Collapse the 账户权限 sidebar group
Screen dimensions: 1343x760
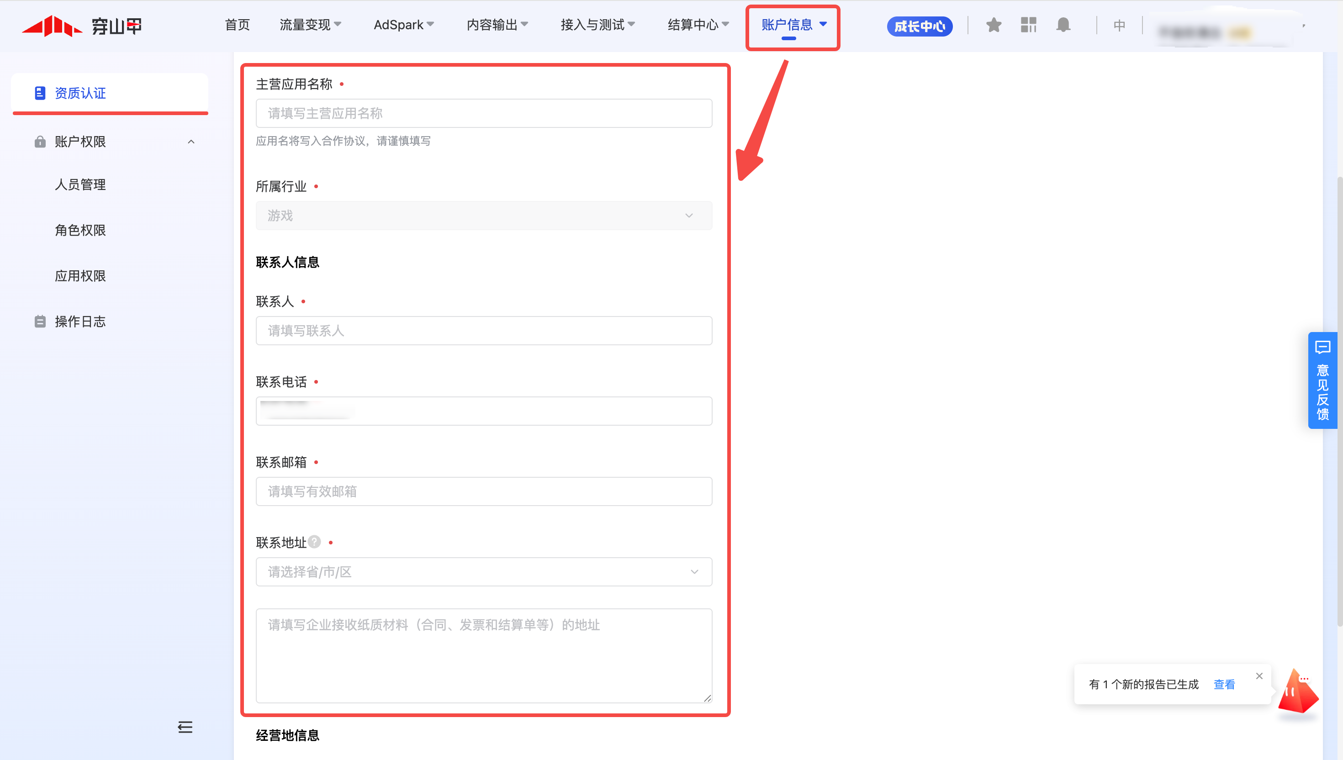tap(191, 142)
